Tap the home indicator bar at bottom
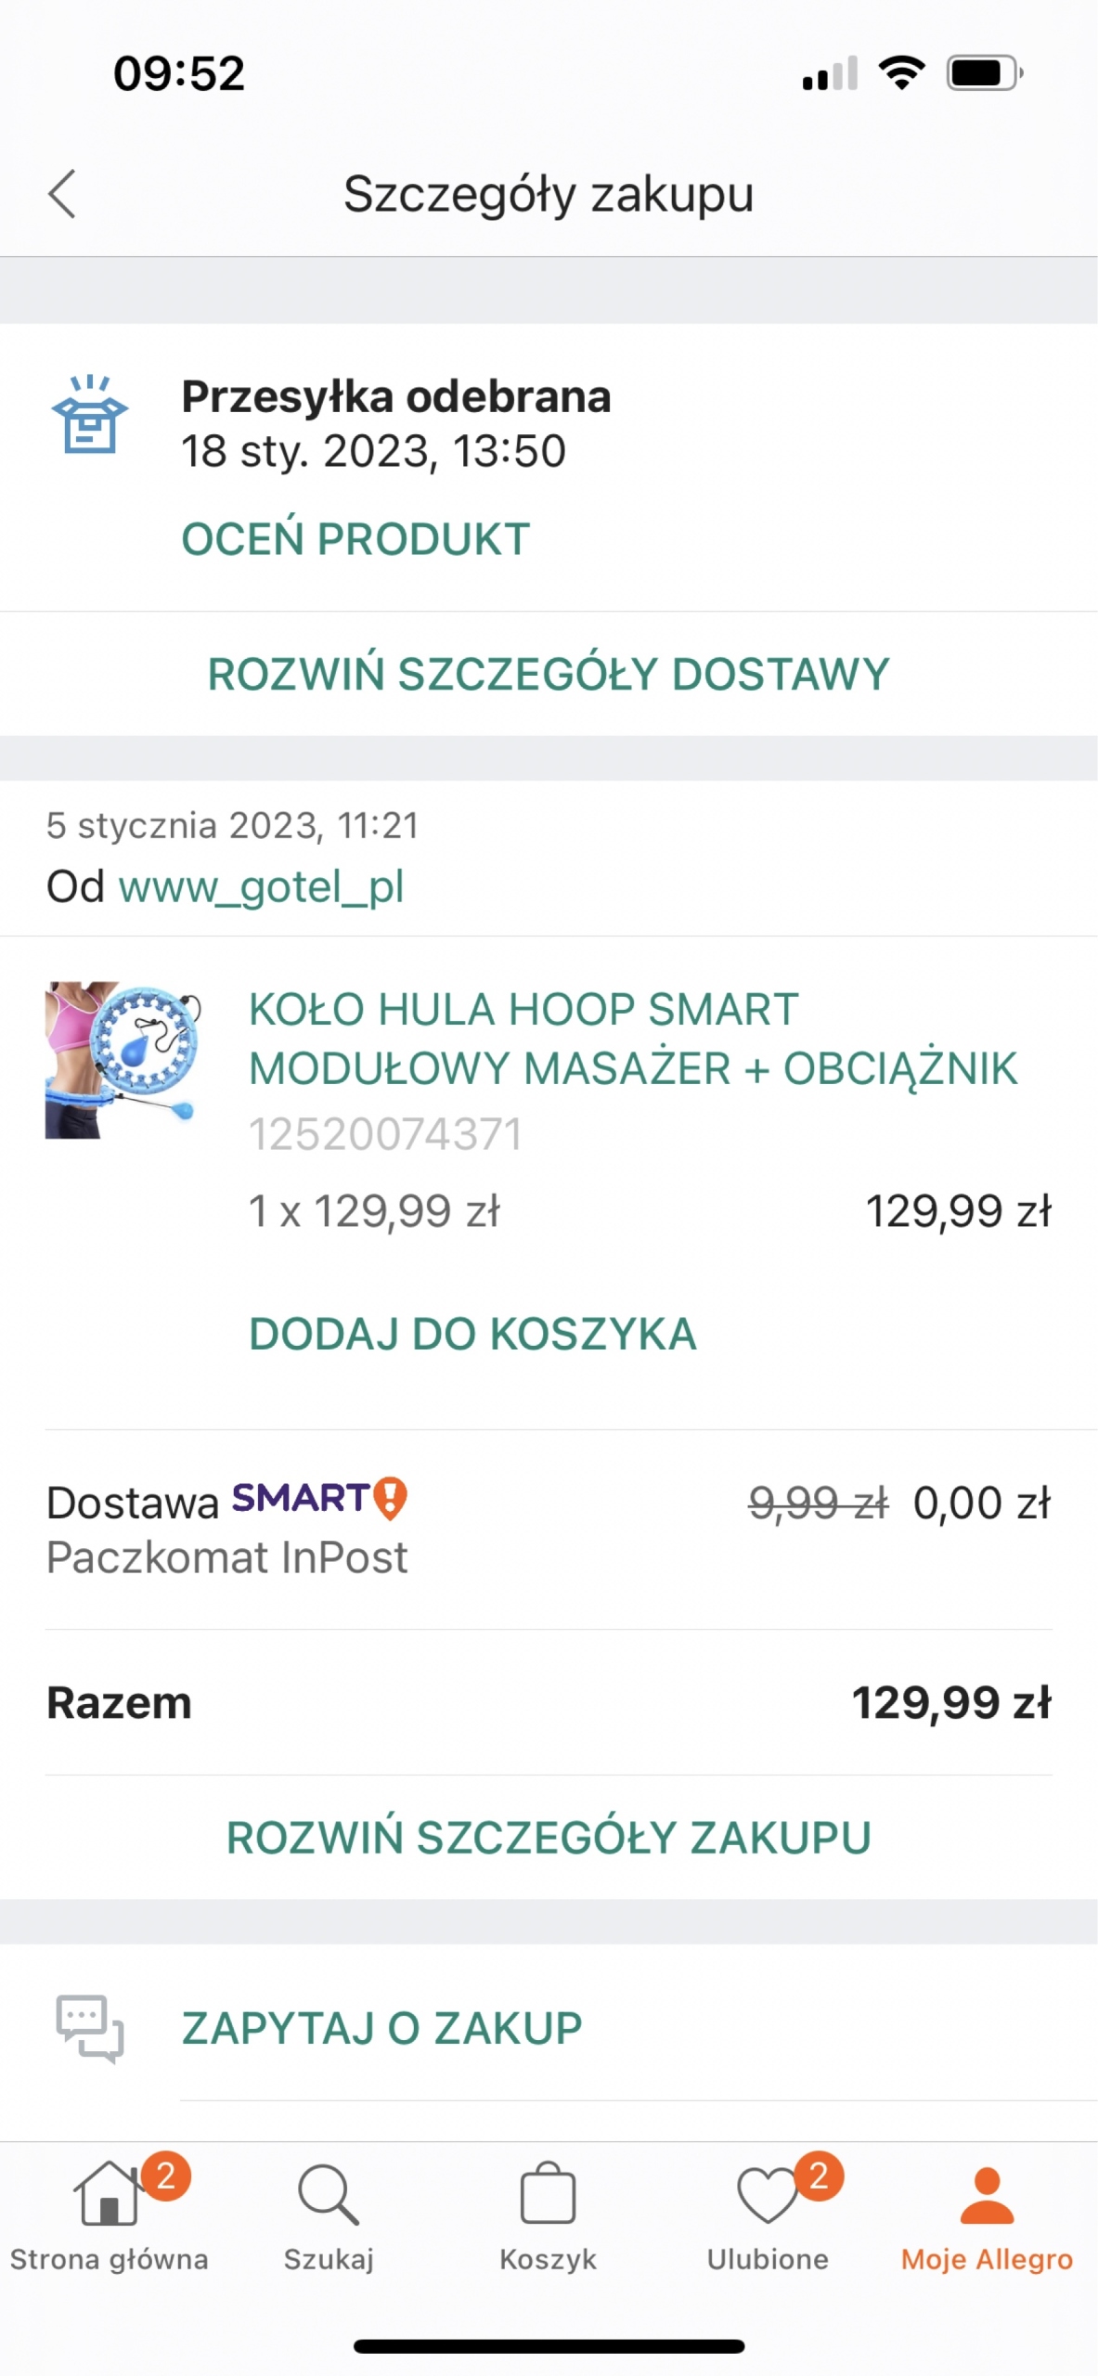The width and height of the screenshot is (1098, 2376). tap(549, 2345)
